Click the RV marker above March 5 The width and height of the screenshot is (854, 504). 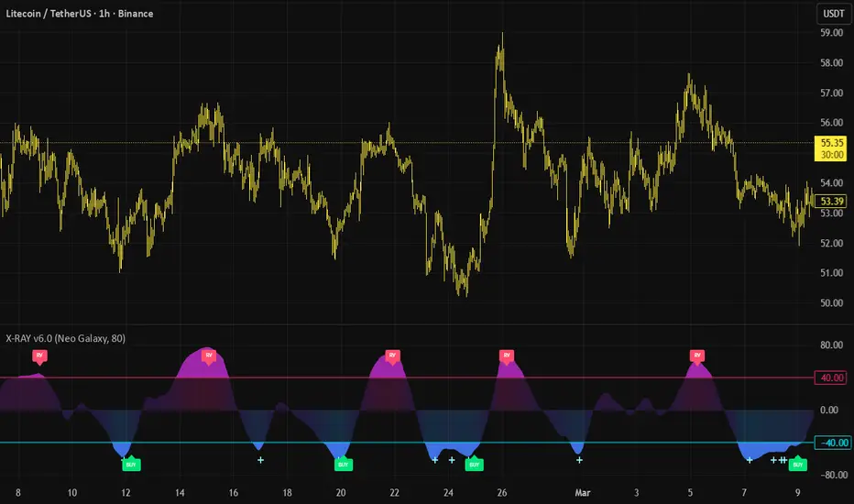point(697,356)
